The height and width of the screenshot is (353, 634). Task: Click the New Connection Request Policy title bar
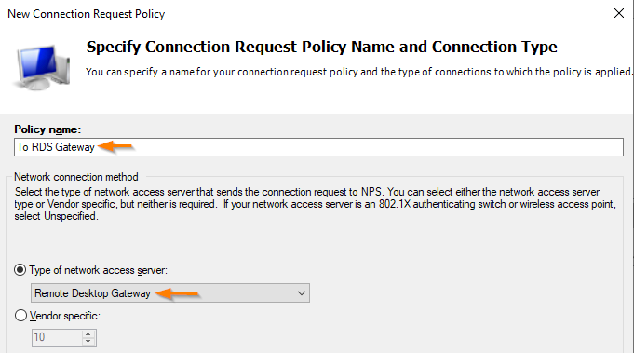coord(87,14)
